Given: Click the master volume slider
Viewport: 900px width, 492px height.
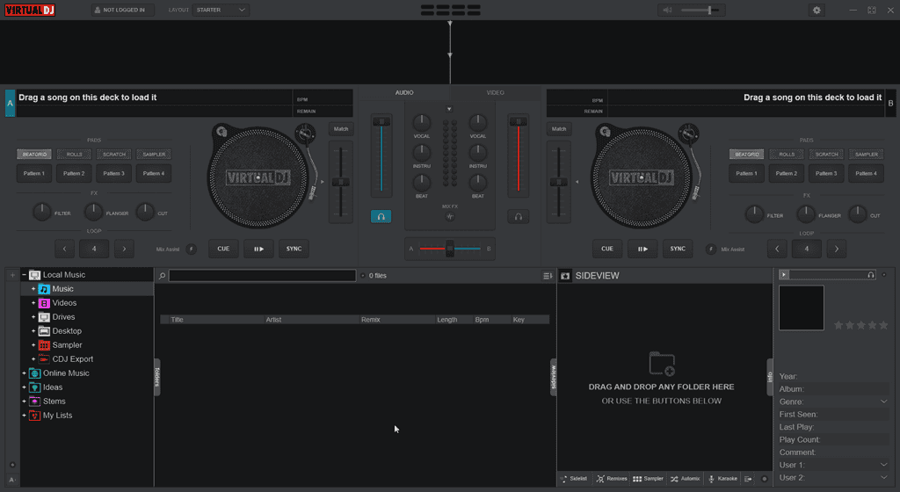Looking at the screenshot, I should [x=700, y=10].
